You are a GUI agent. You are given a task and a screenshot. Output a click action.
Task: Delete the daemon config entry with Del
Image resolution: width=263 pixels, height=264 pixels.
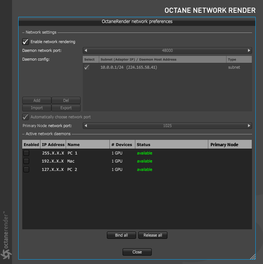coord(66,100)
